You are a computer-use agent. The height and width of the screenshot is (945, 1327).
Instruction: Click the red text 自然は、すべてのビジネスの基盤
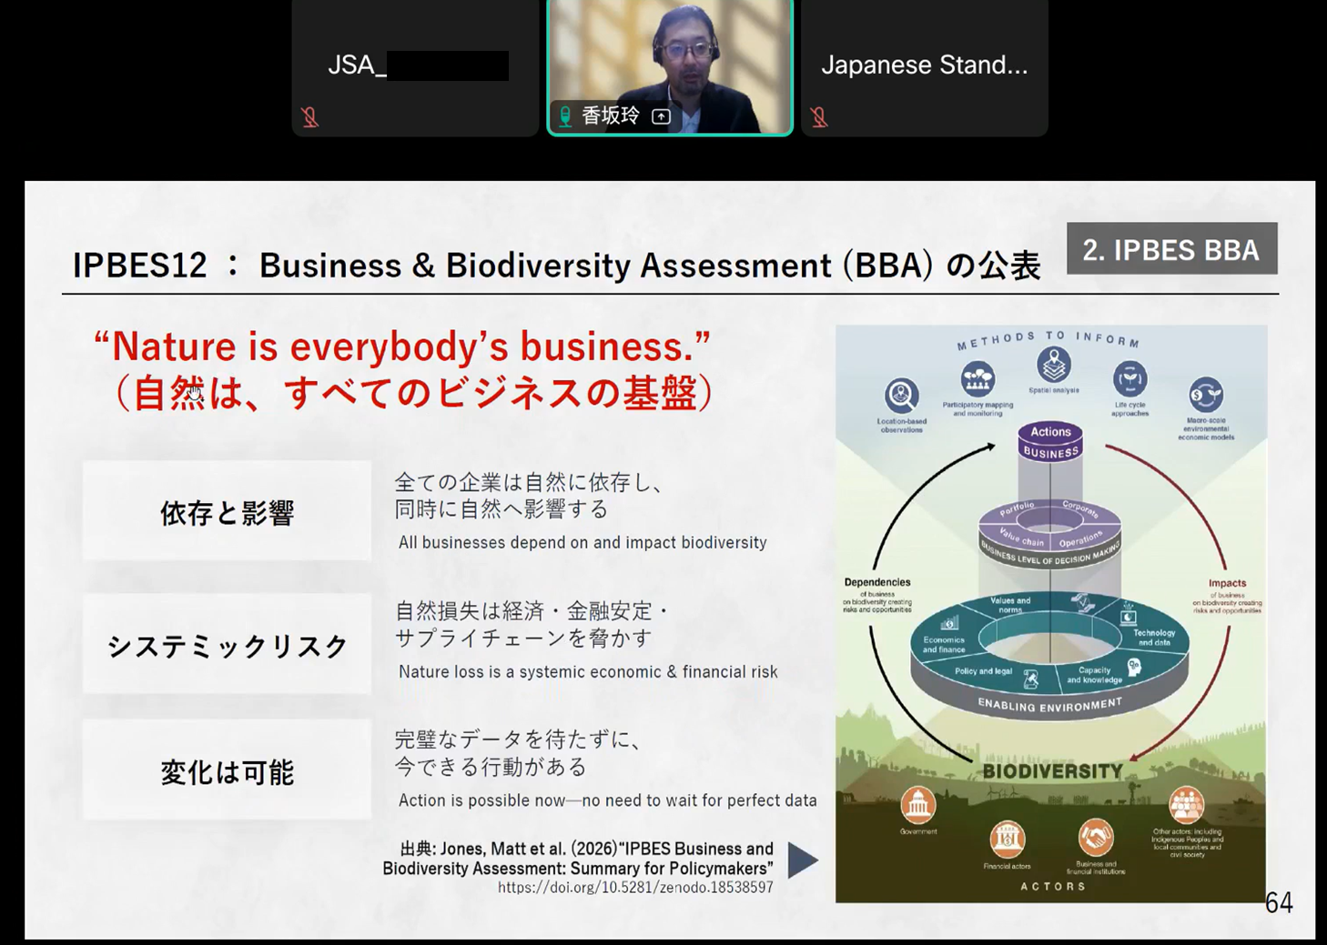[x=414, y=393]
